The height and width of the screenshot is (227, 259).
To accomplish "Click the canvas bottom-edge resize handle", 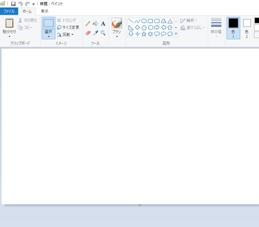I will tap(140, 205).
